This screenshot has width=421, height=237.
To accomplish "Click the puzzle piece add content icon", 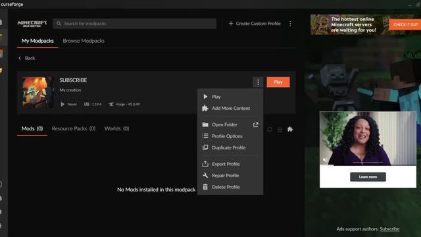I will coord(290,129).
